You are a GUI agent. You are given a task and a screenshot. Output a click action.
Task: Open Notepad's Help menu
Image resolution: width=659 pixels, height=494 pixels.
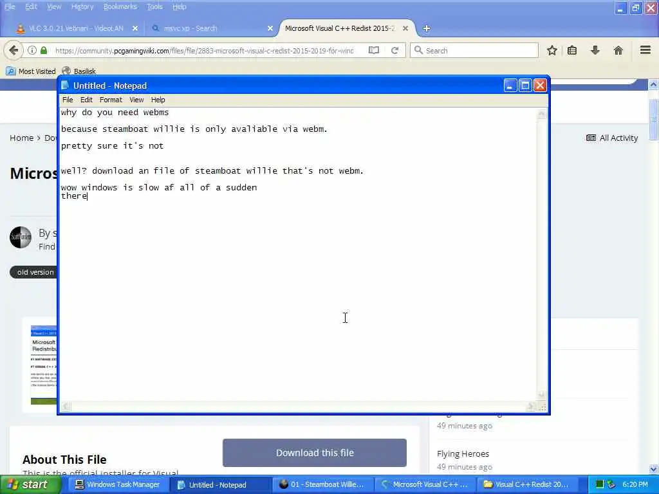coord(158,100)
